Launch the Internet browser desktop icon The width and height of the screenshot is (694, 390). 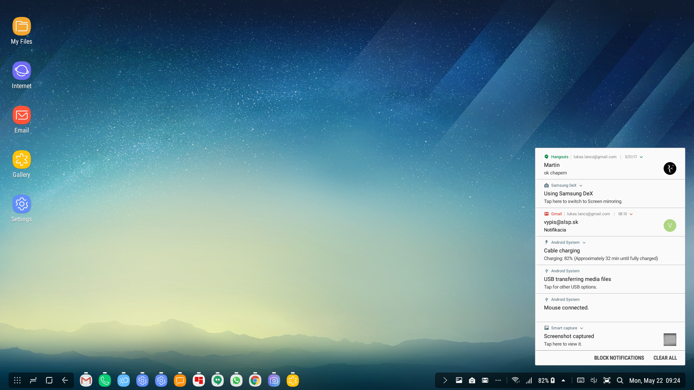(22, 75)
